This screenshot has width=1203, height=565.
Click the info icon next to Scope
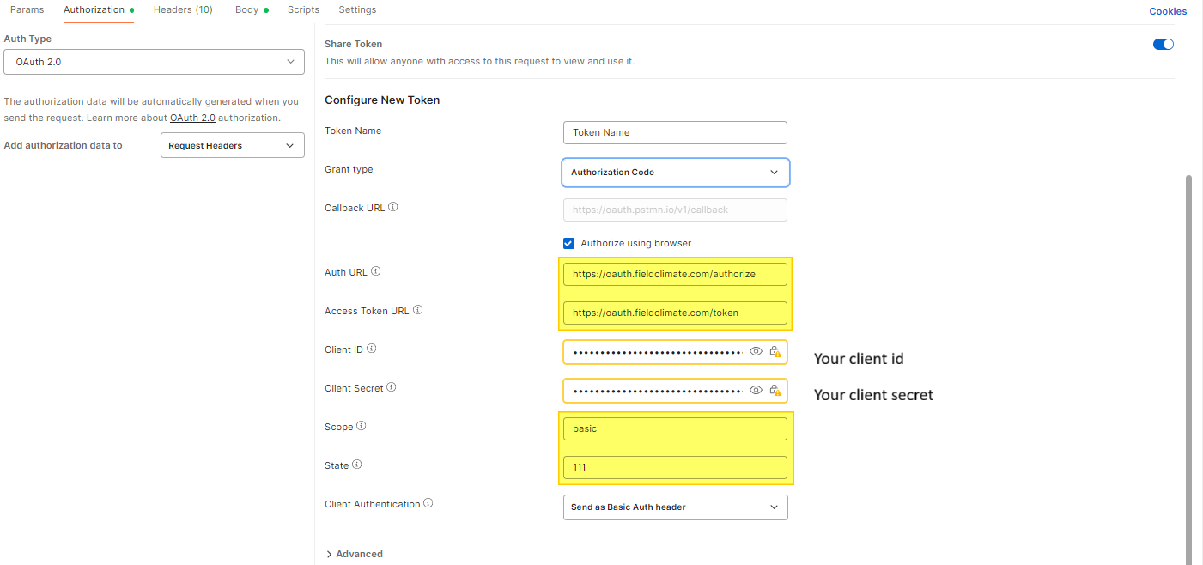tap(362, 427)
